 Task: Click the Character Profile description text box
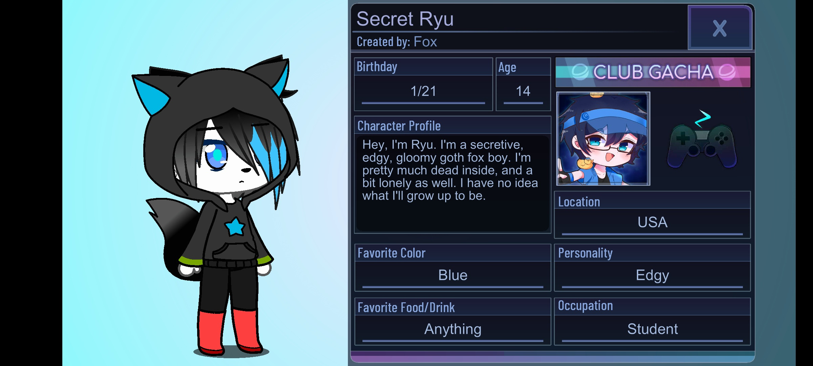[453, 183]
